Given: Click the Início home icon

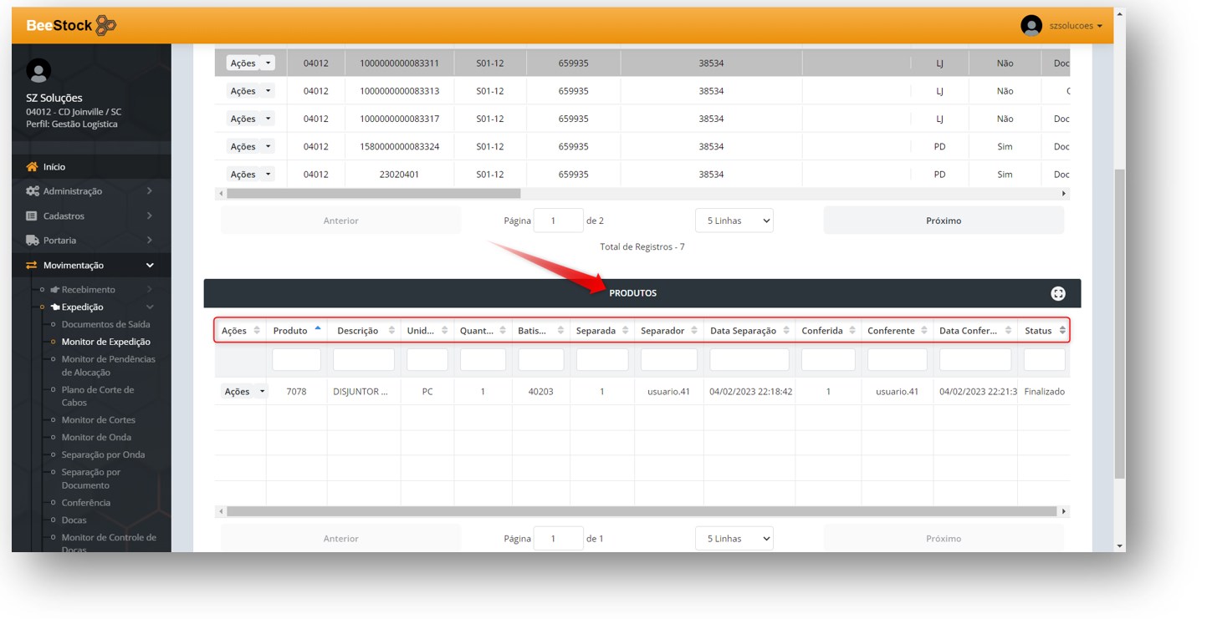Looking at the screenshot, I should click(x=32, y=167).
